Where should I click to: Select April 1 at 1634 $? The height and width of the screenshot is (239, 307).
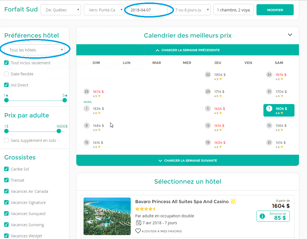coord(94,110)
